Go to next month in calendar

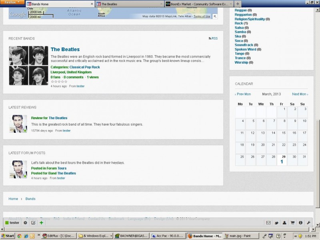tap(300, 94)
